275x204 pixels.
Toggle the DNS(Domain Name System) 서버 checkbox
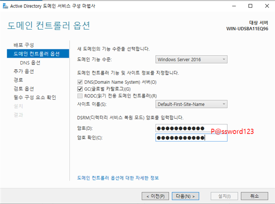click(80, 82)
